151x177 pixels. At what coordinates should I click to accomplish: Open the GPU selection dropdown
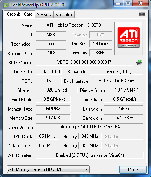(48, 169)
